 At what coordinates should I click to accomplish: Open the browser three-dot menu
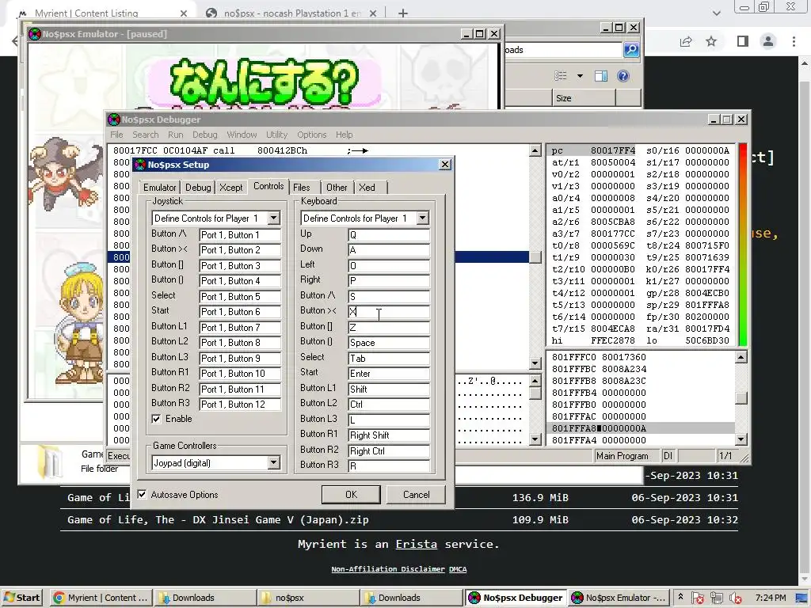click(x=794, y=41)
